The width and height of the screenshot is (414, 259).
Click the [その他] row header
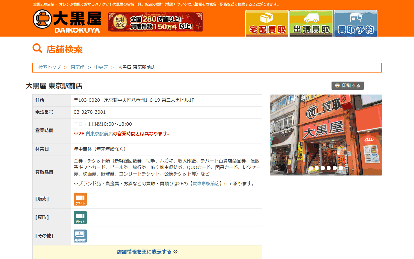click(x=52, y=236)
